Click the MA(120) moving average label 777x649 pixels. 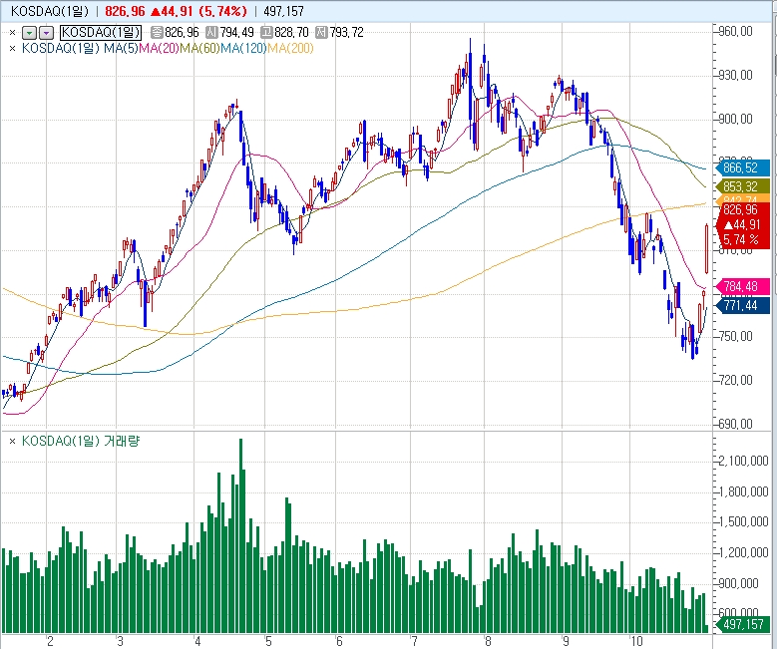[243, 48]
